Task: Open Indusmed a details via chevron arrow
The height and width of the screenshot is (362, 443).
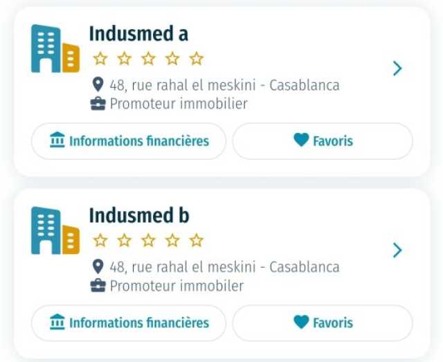Action: point(397,69)
